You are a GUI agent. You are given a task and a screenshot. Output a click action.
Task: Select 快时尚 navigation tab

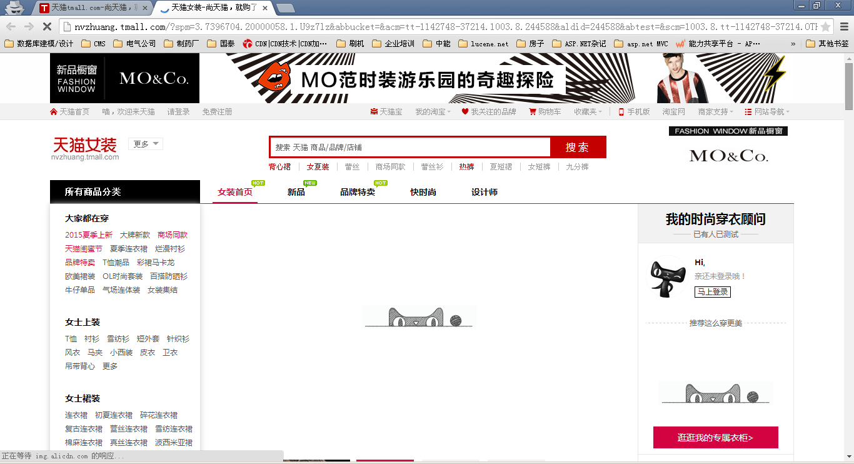coord(423,192)
